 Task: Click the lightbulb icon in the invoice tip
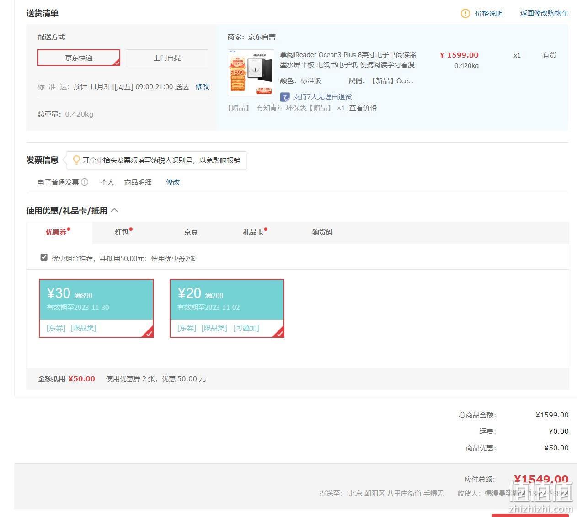tap(76, 160)
